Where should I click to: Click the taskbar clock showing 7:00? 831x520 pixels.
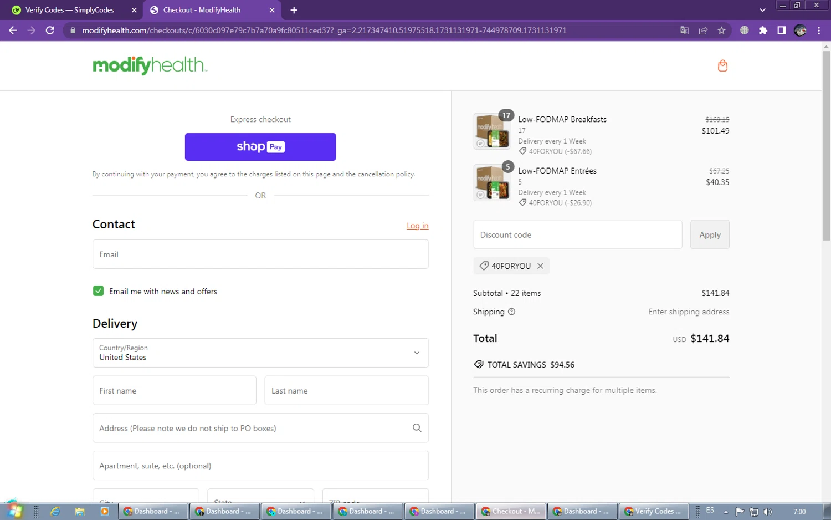(799, 512)
